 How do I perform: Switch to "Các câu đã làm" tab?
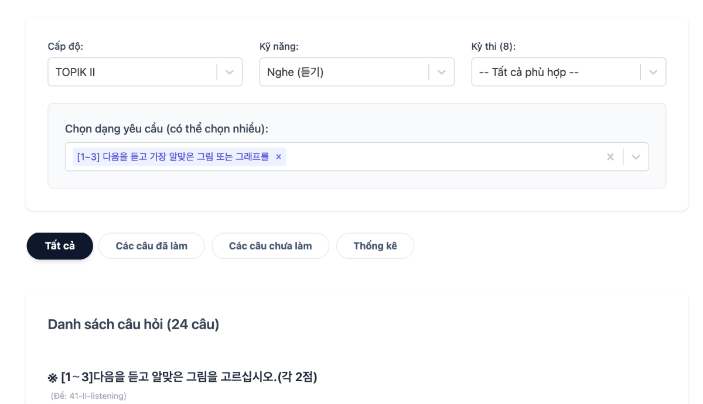point(152,246)
